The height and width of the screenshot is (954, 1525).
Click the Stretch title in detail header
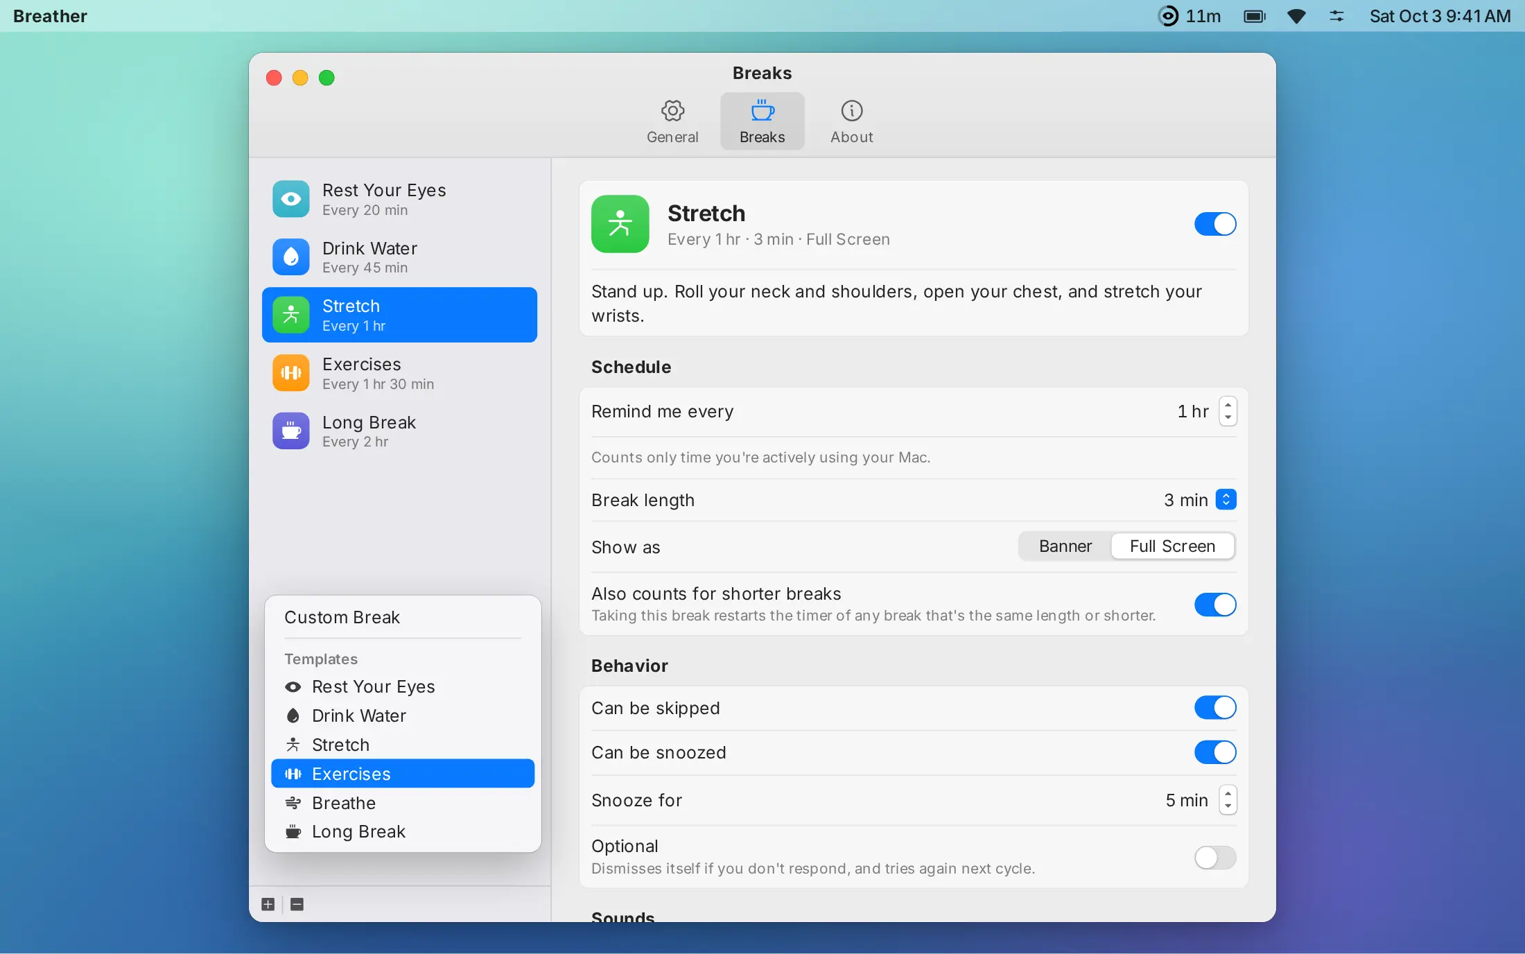706,214
